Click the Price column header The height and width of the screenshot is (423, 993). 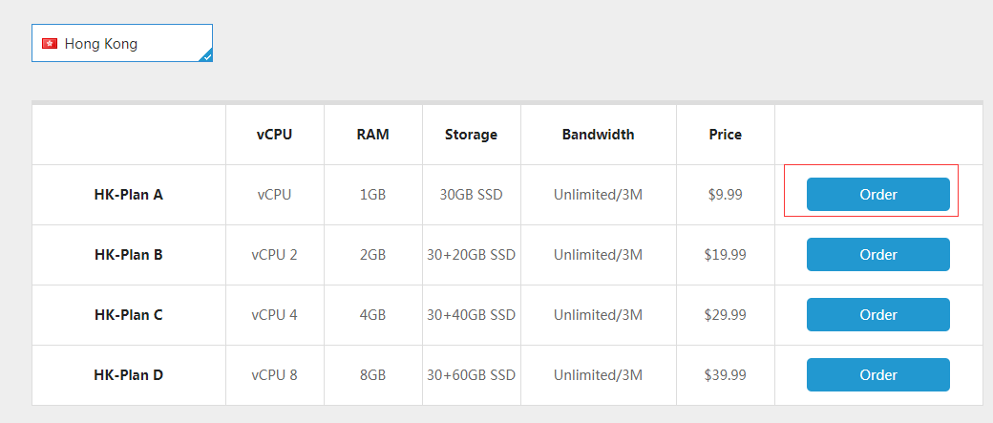pos(725,135)
